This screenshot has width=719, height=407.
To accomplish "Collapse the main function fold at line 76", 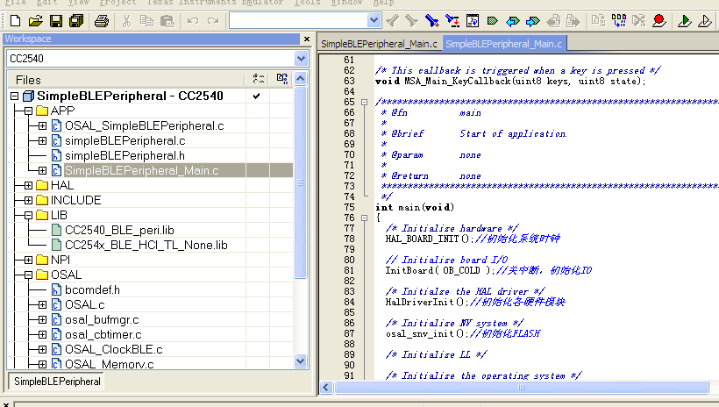I will [x=365, y=218].
